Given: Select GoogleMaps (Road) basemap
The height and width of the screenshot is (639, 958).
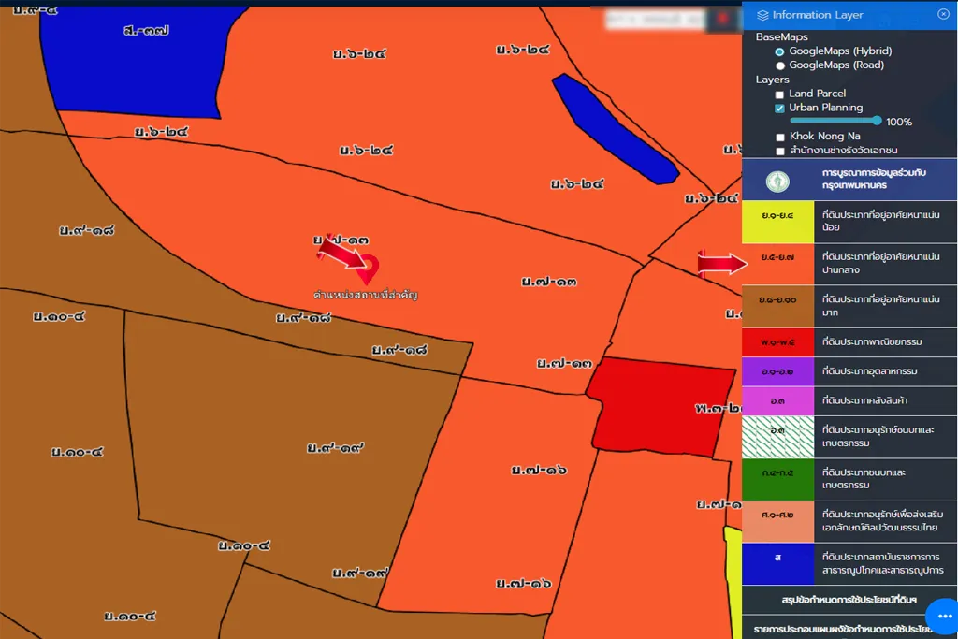Looking at the screenshot, I should (x=779, y=65).
